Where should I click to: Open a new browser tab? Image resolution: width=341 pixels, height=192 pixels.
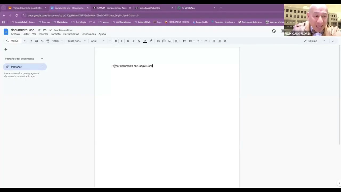(x=221, y=8)
